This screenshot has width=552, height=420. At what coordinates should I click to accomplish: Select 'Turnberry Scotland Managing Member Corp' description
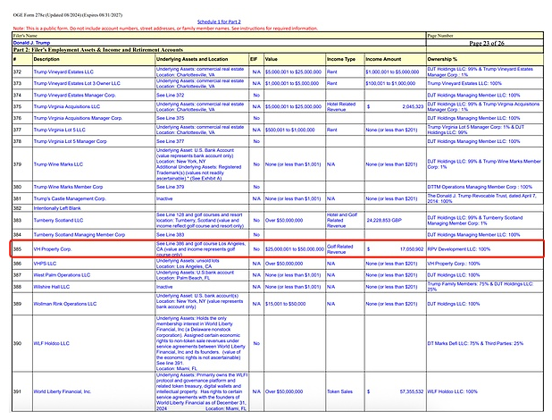79,235
